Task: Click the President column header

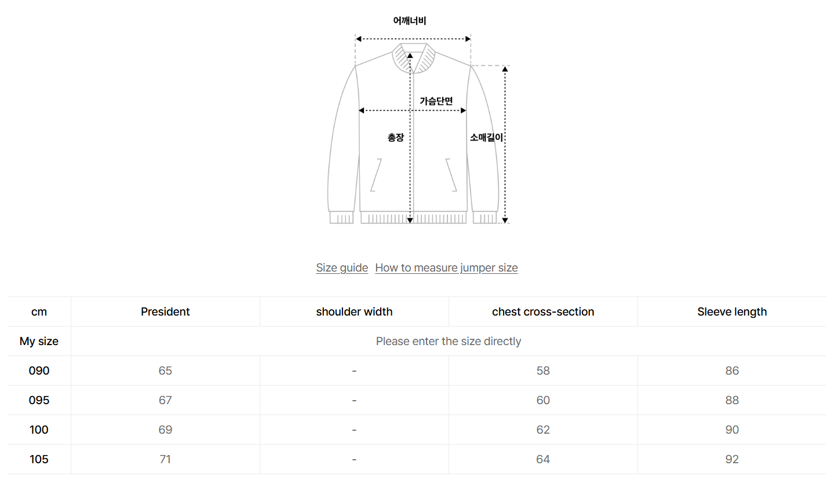Action: tap(165, 312)
